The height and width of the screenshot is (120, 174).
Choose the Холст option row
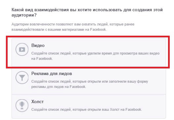point(89,106)
